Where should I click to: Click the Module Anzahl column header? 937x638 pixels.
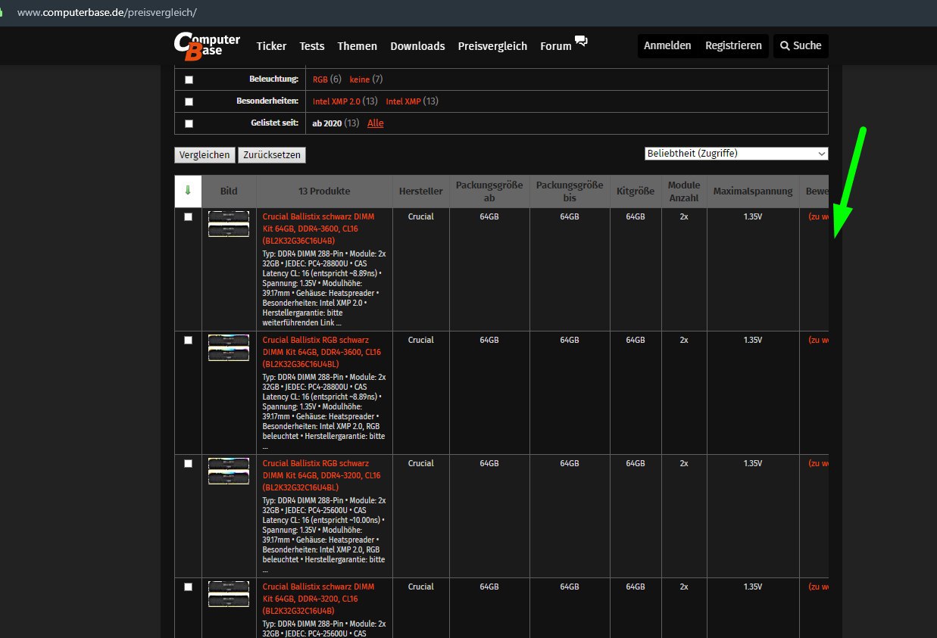coord(684,191)
